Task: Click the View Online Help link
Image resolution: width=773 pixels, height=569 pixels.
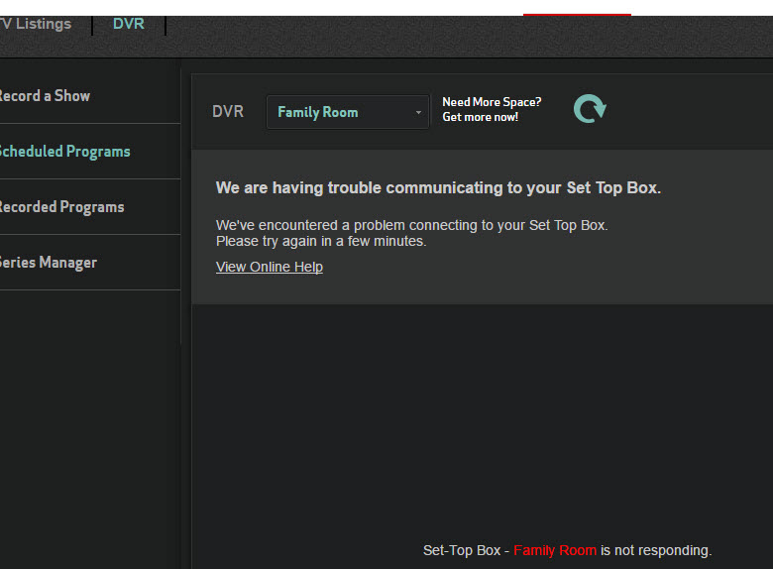Action: pos(270,267)
